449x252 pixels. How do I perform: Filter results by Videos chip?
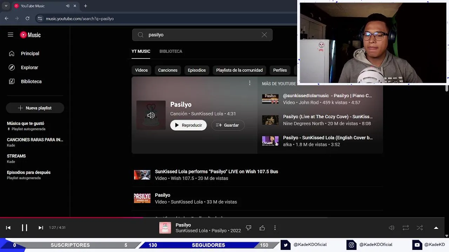pyautogui.click(x=141, y=70)
